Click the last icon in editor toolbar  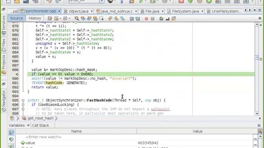[x=174, y=18]
